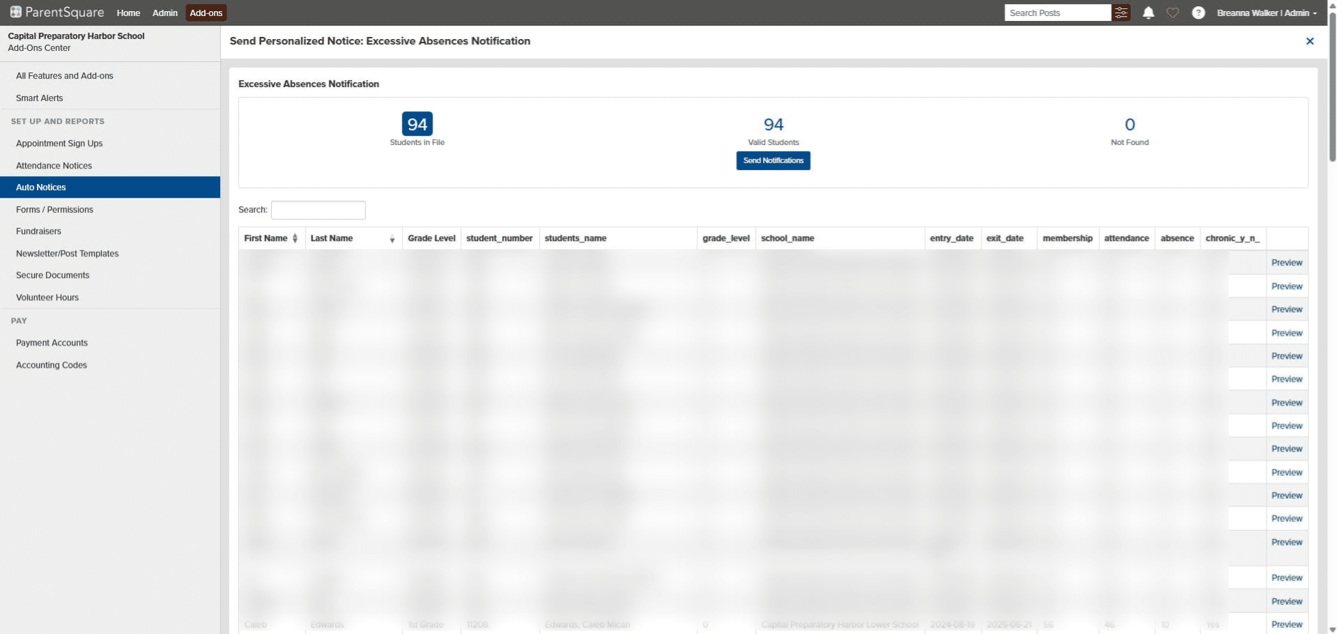The image size is (1337, 634).
Task: Go to Home in top navigation
Action: (x=128, y=13)
